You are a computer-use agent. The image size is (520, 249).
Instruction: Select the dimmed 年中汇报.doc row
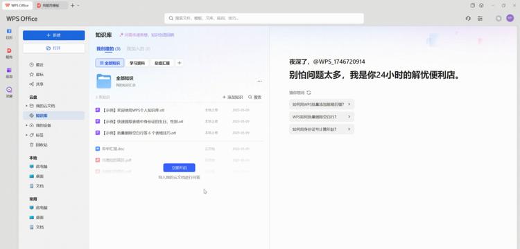pyautogui.click(x=179, y=149)
